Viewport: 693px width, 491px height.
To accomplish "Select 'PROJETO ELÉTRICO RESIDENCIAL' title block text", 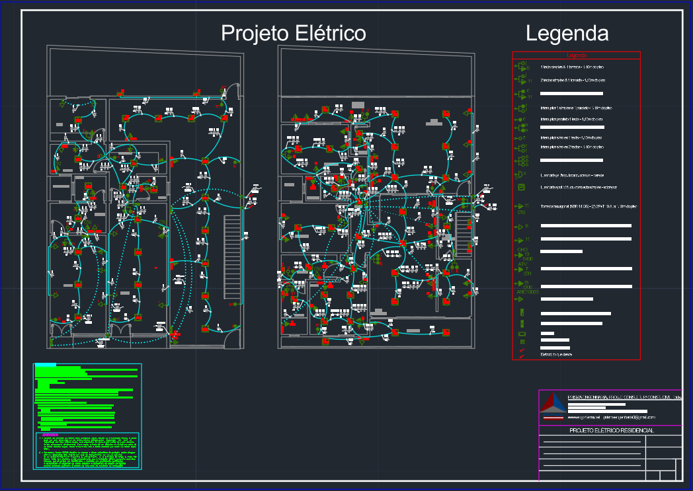I will tap(611, 430).
